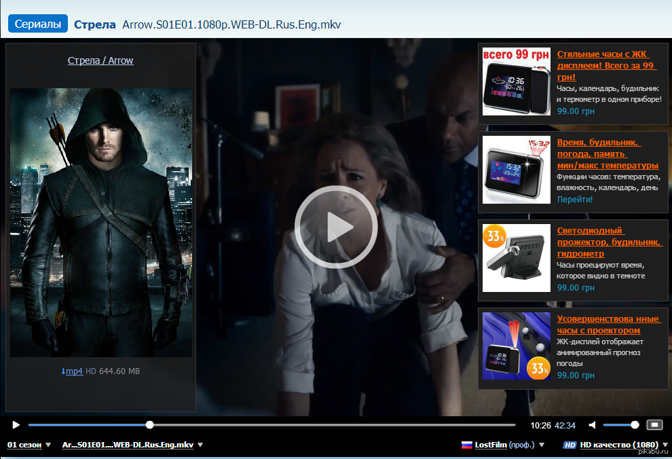Click the Сериалы tab button
672x459 pixels.
click(38, 24)
